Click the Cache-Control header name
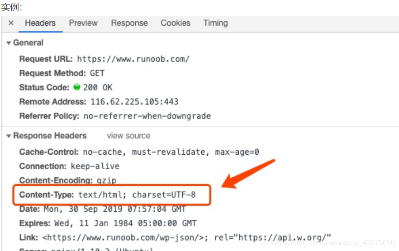Viewport: 399px width, 251px height. pyautogui.click(x=49, y=152)
